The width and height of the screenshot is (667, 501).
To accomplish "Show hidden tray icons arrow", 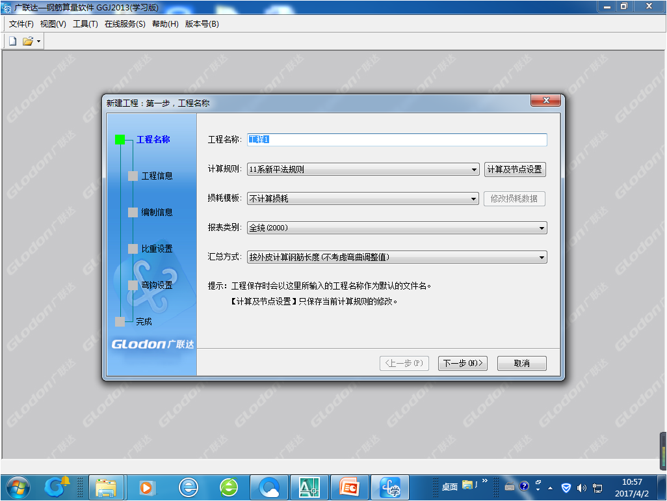I will pyautogui.click(x=550, y=488).
